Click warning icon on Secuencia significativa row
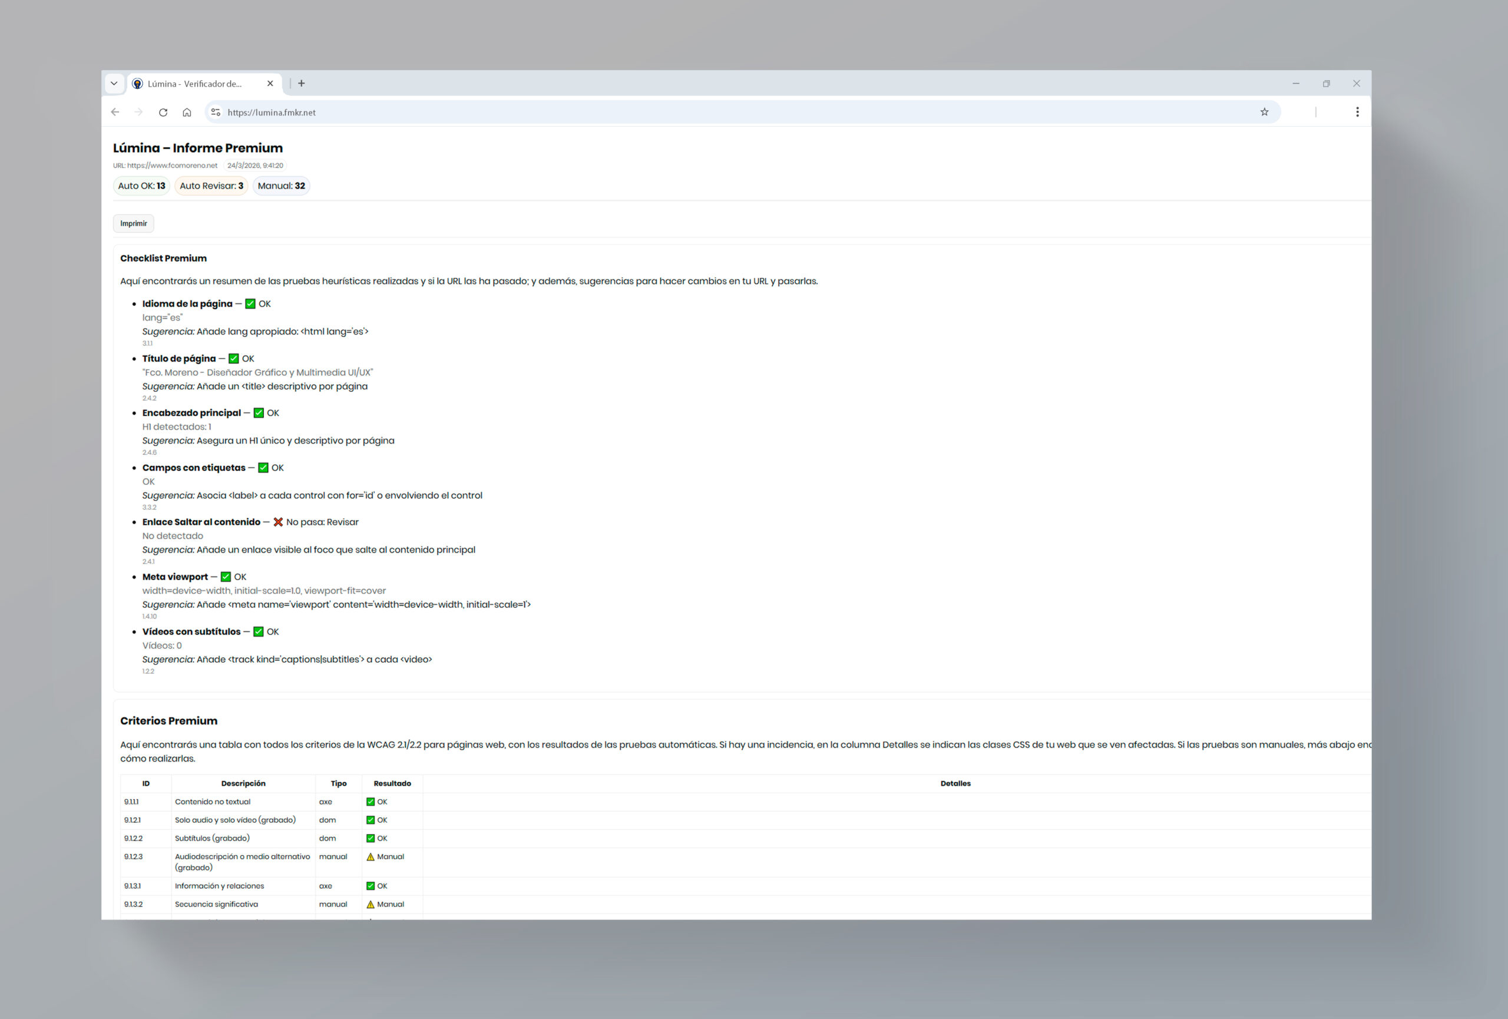The height and width of the screenshot is (1019, 1508). tap(371, 904)
